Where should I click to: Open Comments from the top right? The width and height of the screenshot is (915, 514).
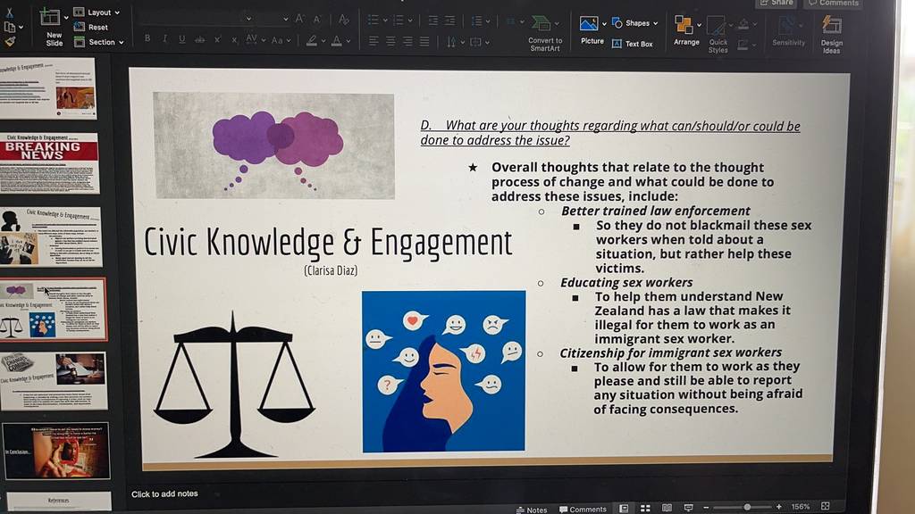click(x=834, y=3)
